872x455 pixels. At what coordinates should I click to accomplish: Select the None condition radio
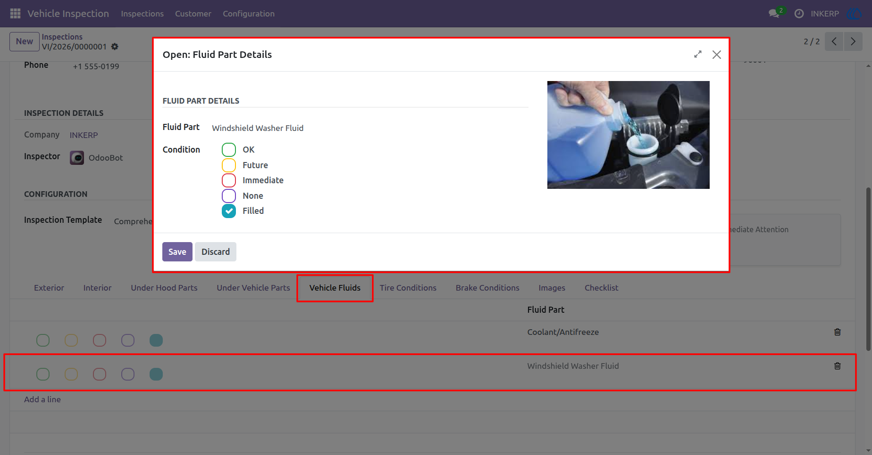229,196
